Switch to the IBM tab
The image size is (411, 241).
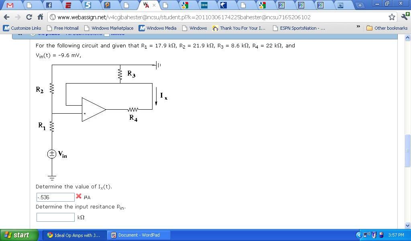[x=204, y=5]
